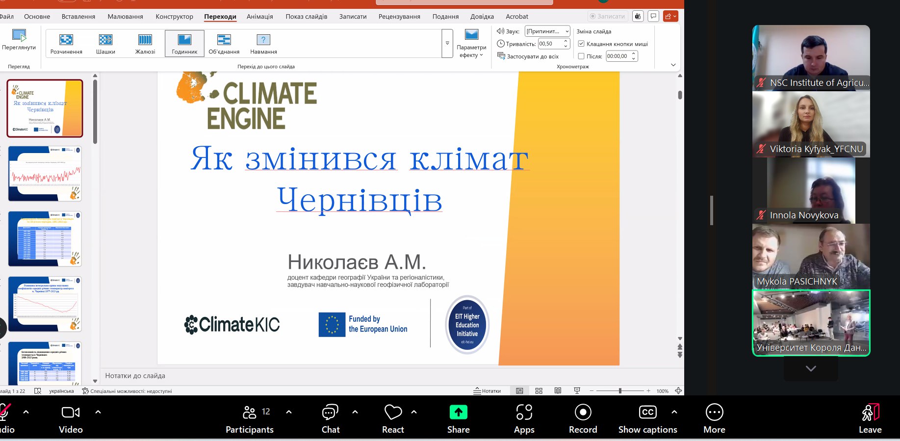Expand the transitions gallery More arrow
Screen dimensions: 900x441
[447, 43]
